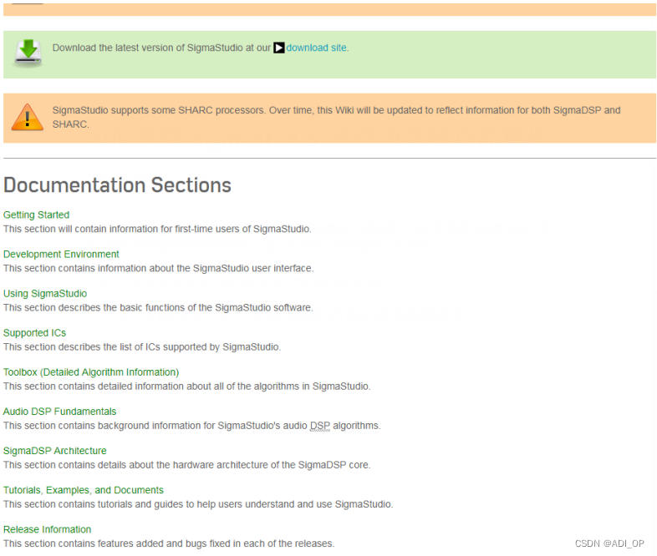
Task: Click the green download arrow icon
Action: tap(28, 53)
